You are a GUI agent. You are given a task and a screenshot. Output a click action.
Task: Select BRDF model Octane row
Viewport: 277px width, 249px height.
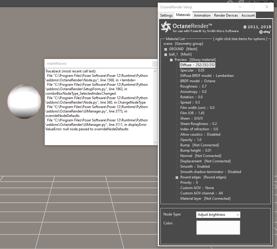[x=198, y=81]
